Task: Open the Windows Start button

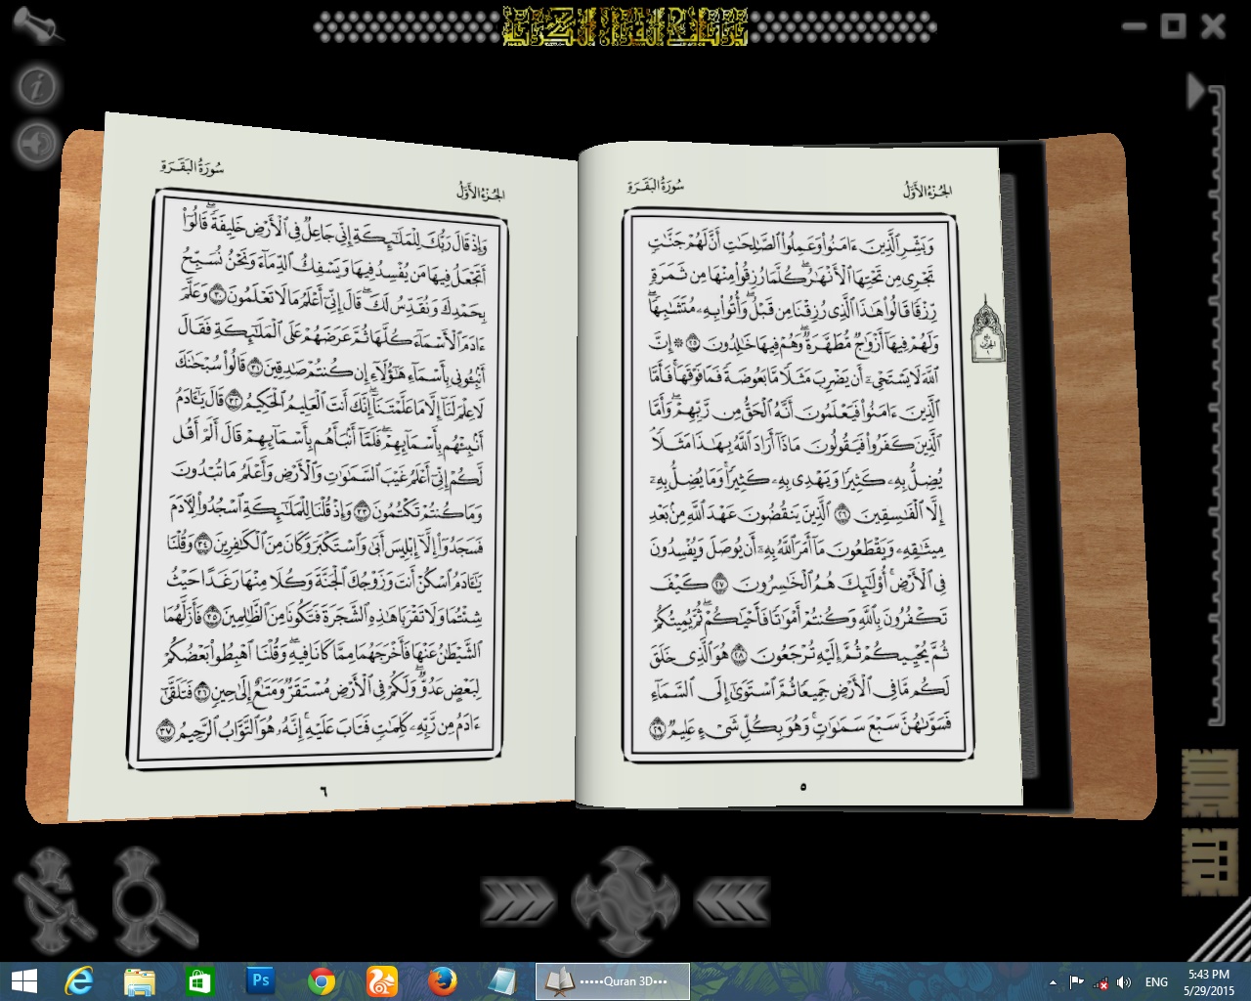Action: point(23,981)
